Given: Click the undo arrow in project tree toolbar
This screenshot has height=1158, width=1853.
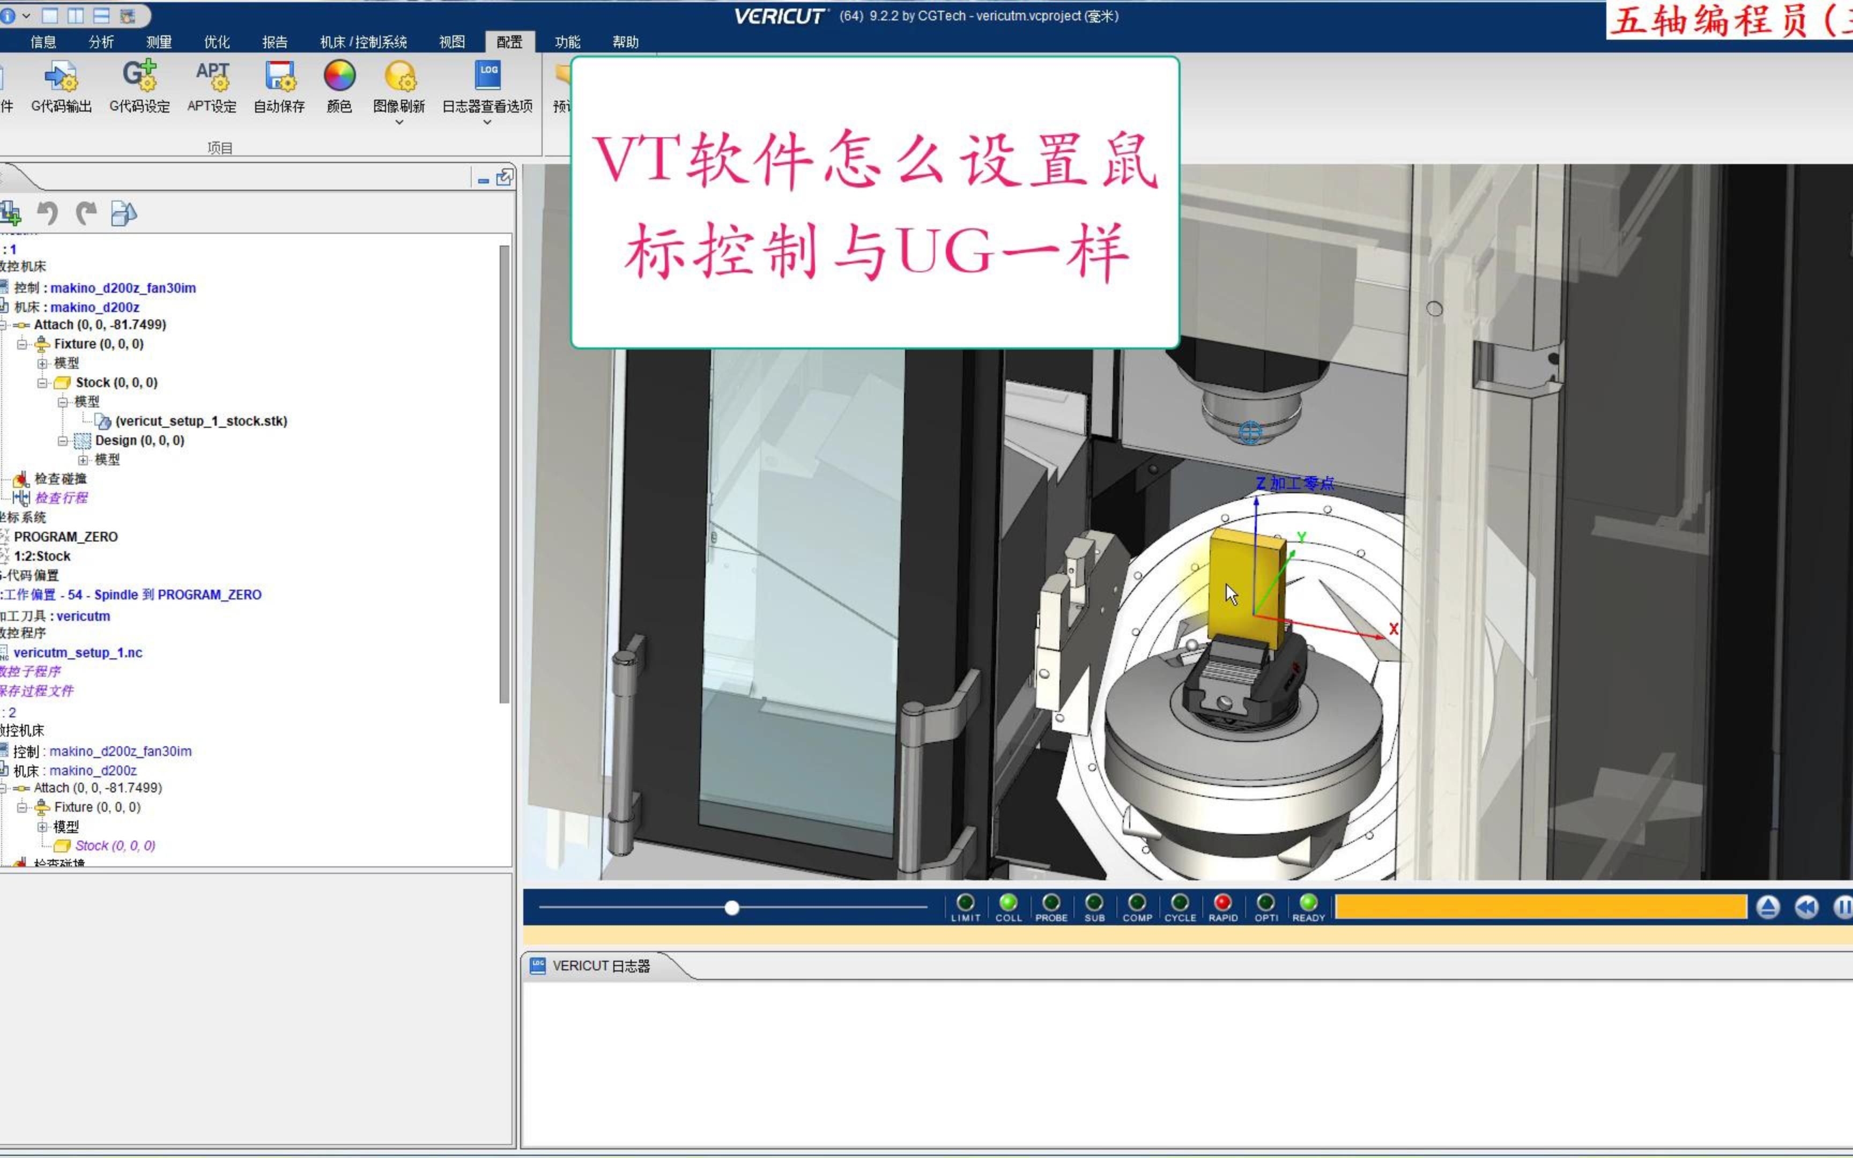Looking at the screenshot, I should click(48, 214).
